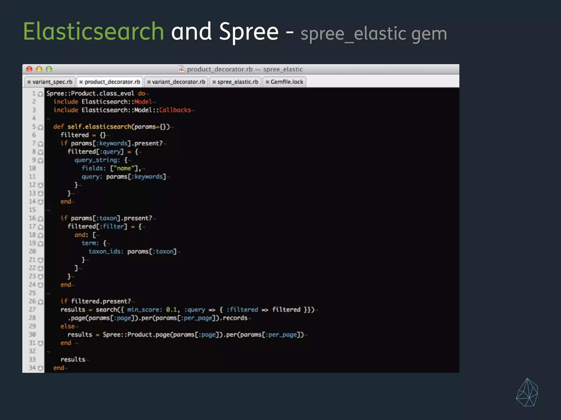The image size is (561, 420).
Task: Click the Ruby file icon in title bar
Action: coord(181,69)
